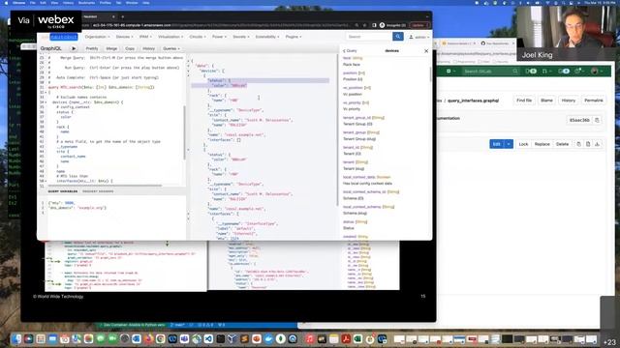Click the History button in GraphiQL
Screen dimensions: 620x348
point(148,48)
